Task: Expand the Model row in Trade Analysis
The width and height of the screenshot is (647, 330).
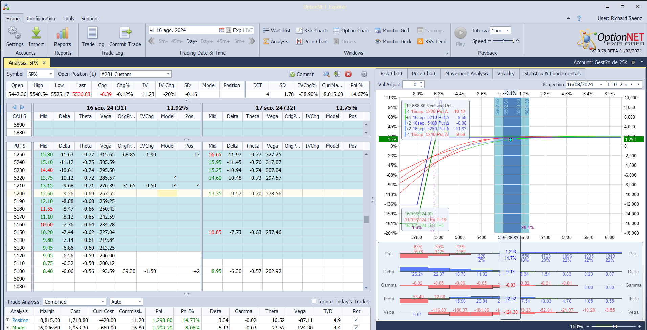Action: (x=7, y=327)
